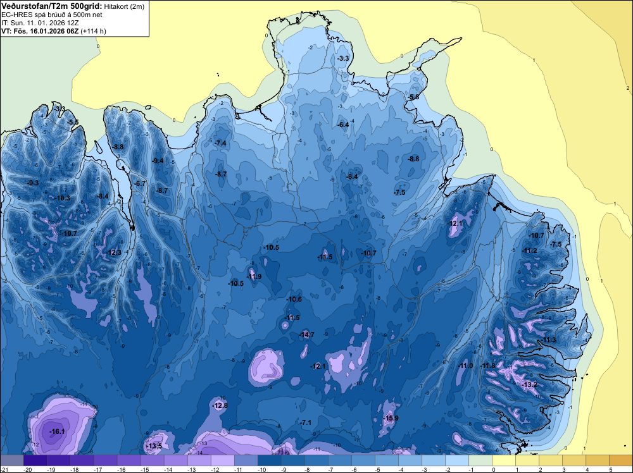This screenshot has height=473, width=633.
Task: Click legend swatch between -10 and -9
Action: (x=269, y=460)
